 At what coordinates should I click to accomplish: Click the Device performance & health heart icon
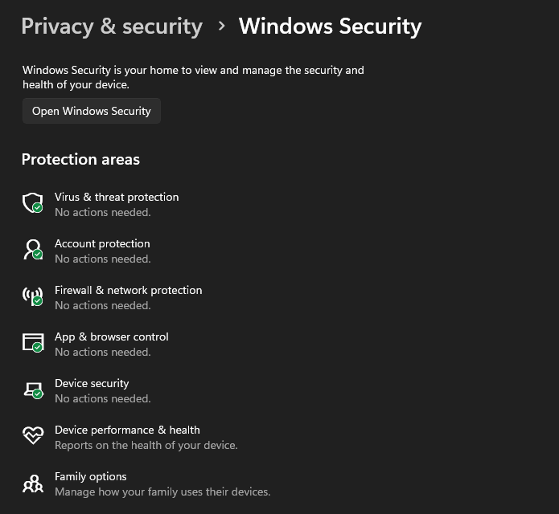click(x=32, y=436)
